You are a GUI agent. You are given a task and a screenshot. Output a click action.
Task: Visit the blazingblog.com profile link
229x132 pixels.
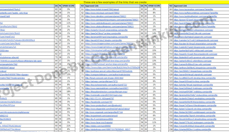point(106,37)
